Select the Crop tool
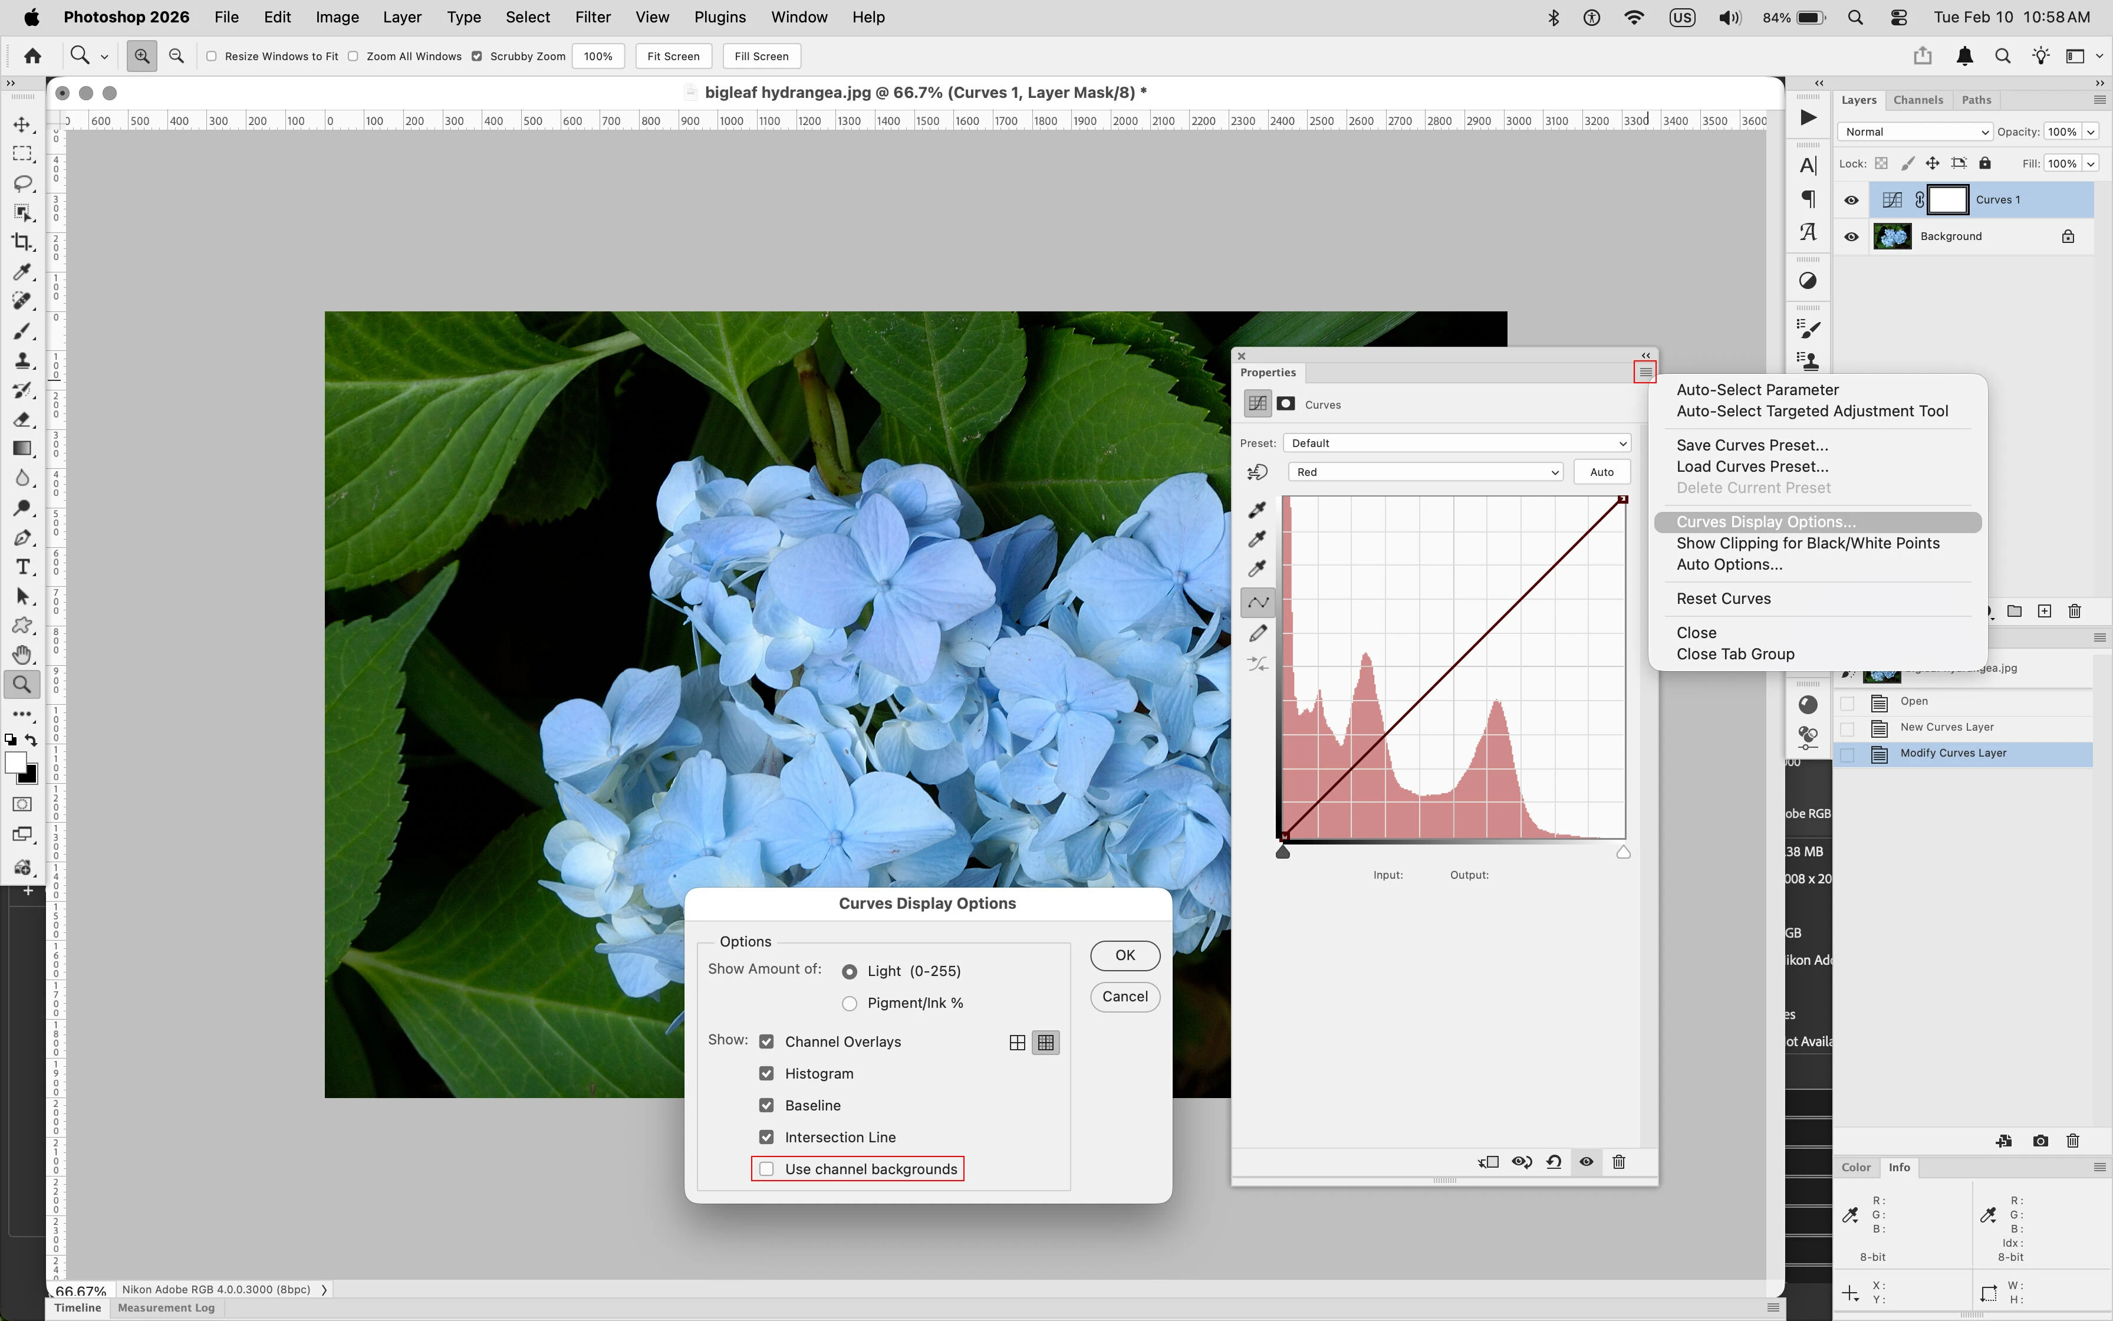This screenshot has height=1321, width=2113. (x=22, y=242)
